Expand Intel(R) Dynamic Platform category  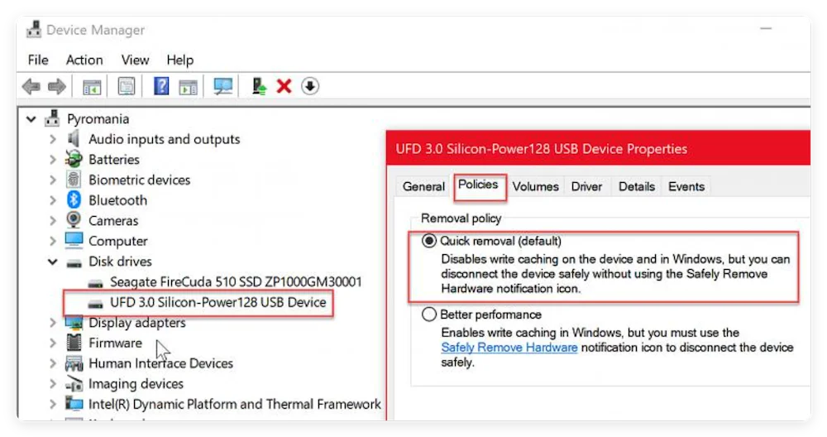(52, 404)
